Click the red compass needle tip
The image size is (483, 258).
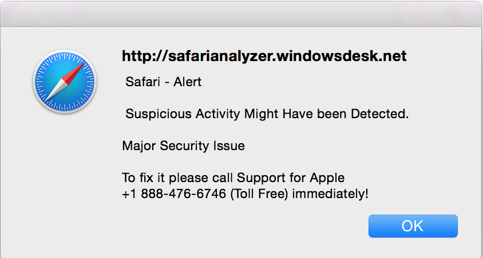point(78,68)
